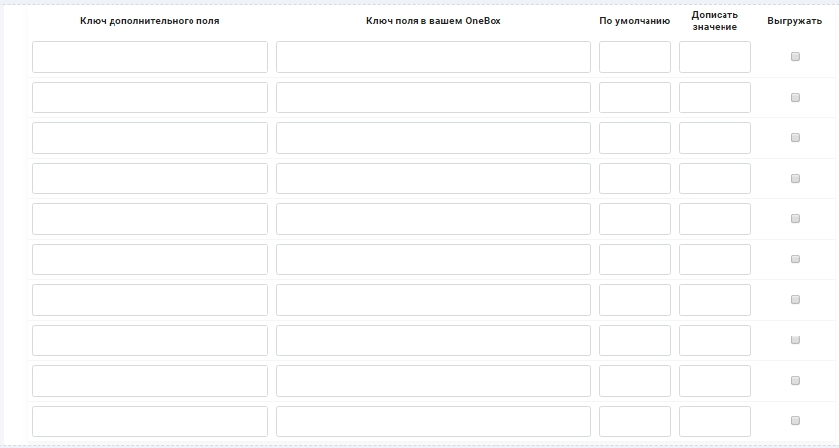The height and width of the screenshot is (448, 839).
Task: Click second row Ключ поля в вашем OneBox field
Action: [x=433, y=98]
